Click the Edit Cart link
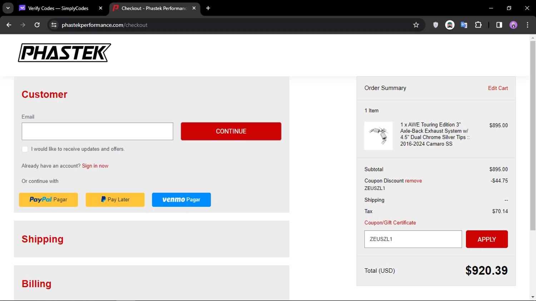 [498, 88]
